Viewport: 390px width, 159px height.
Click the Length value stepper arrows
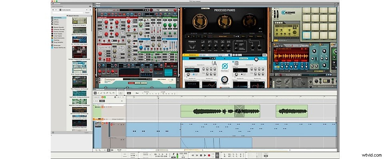point(175,94)
